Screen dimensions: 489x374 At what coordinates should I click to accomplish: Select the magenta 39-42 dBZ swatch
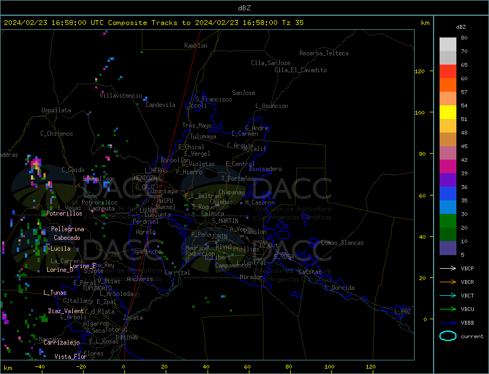coord(448,167)
